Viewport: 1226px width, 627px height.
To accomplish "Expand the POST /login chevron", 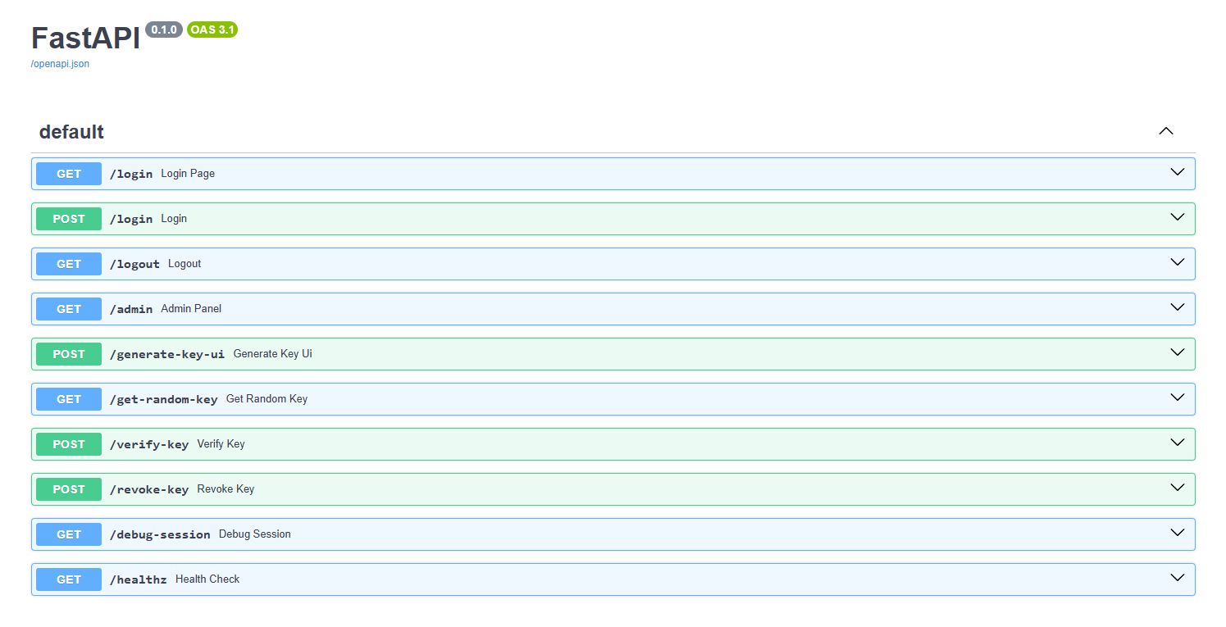I will pos(1178,217).
